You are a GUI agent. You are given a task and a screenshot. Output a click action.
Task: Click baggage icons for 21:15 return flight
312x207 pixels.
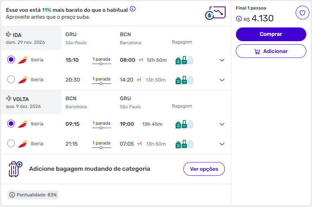tap(184, 144)
